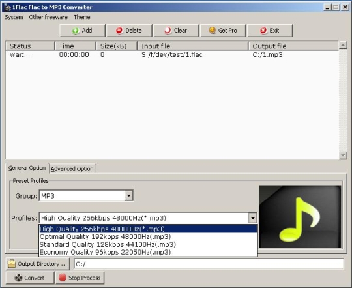Click the Get Pro button label
The height and width of the screenshot is (288, 352).
click(227, 31)
